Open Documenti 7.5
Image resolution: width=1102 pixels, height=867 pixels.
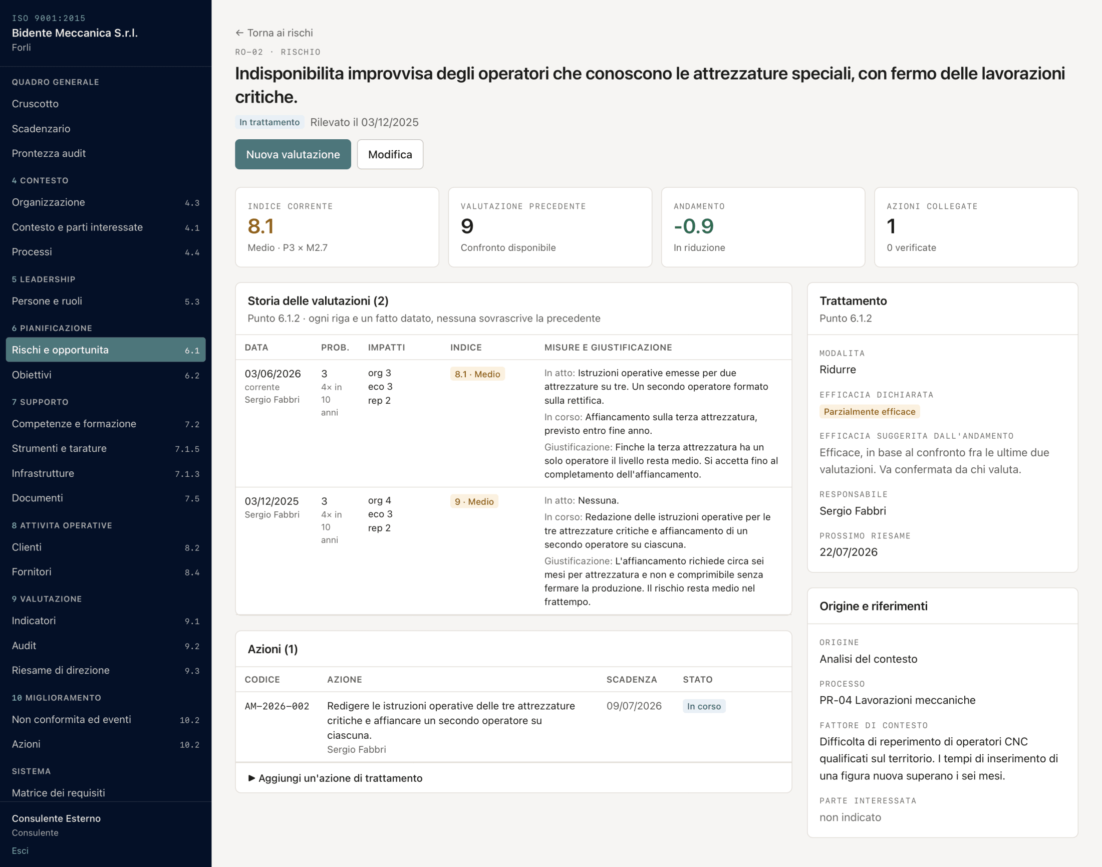pyautogui.click(x=106, y=498)
